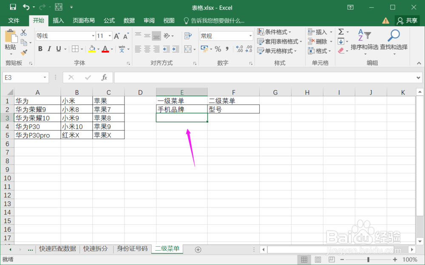
Task: Click zoom in plus button
Action: 395,259
